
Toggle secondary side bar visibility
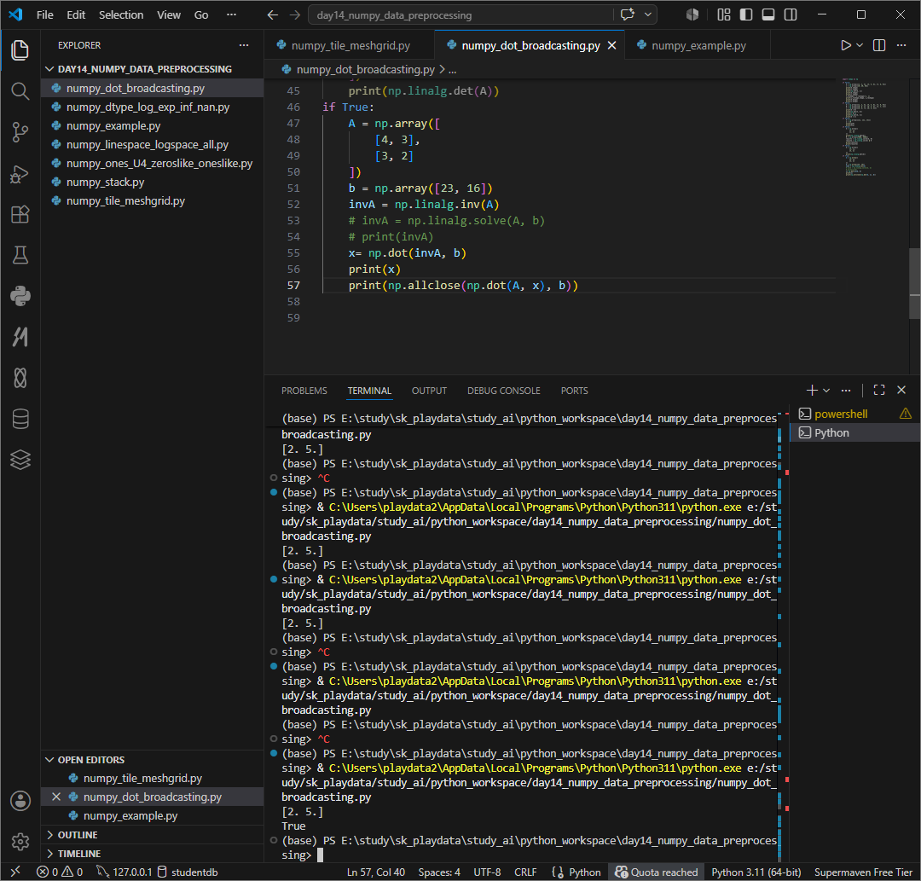(x=791, y=14)
